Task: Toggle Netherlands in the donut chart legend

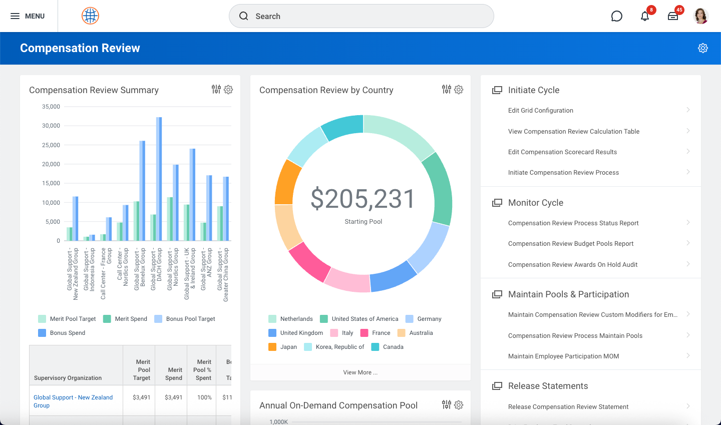Action: pos(297,319)
